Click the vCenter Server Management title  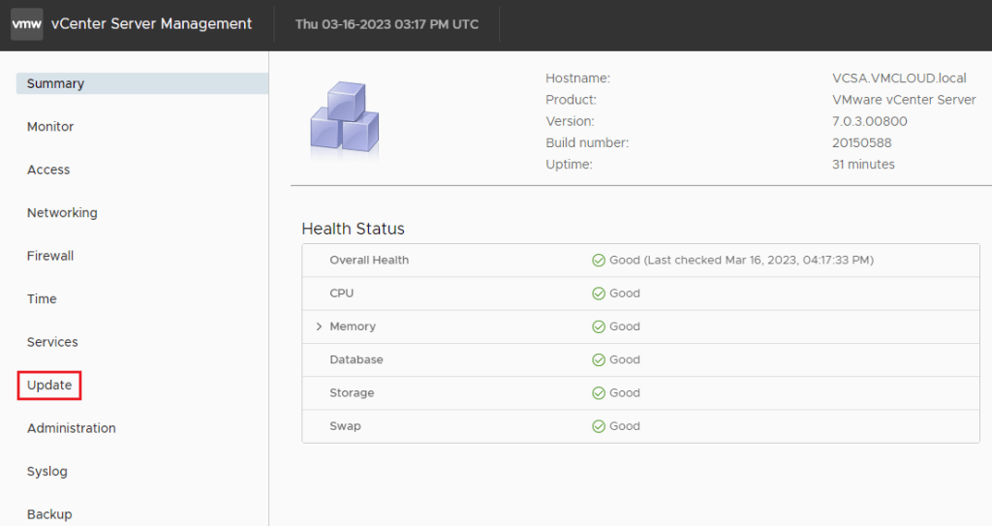pyautogui.click(x=151, y=24)
